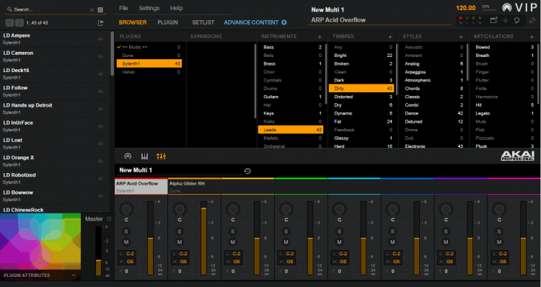Click the 120.00 tempo value
Viewport: 541px width, 287px height.
466,8
